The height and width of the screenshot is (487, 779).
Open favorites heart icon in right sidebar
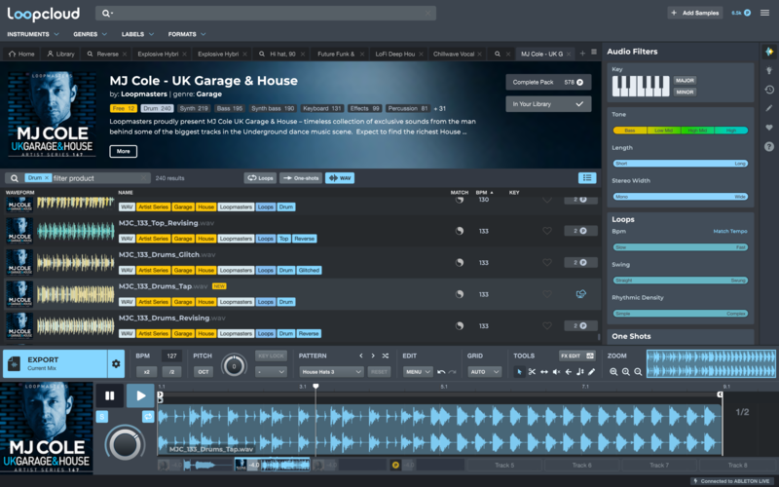[x=769, y=128]
